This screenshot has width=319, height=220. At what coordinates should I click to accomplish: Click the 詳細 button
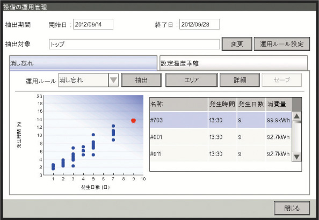click(x=240, y=80)
